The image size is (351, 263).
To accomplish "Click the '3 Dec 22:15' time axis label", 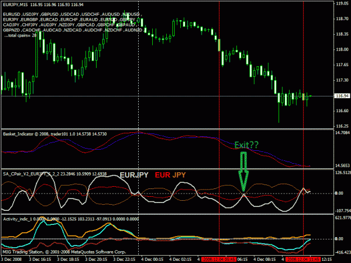I will tap(124, 260).
